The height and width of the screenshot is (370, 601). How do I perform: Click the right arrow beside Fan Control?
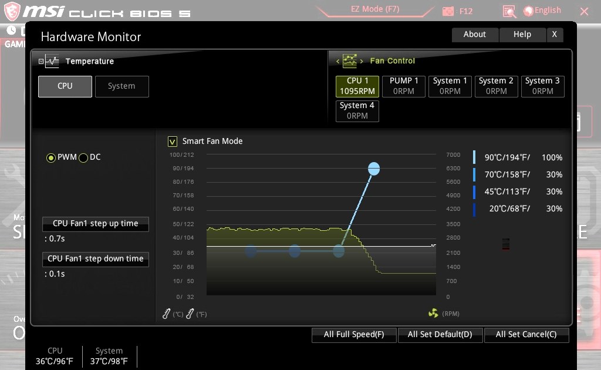[362, 61]
